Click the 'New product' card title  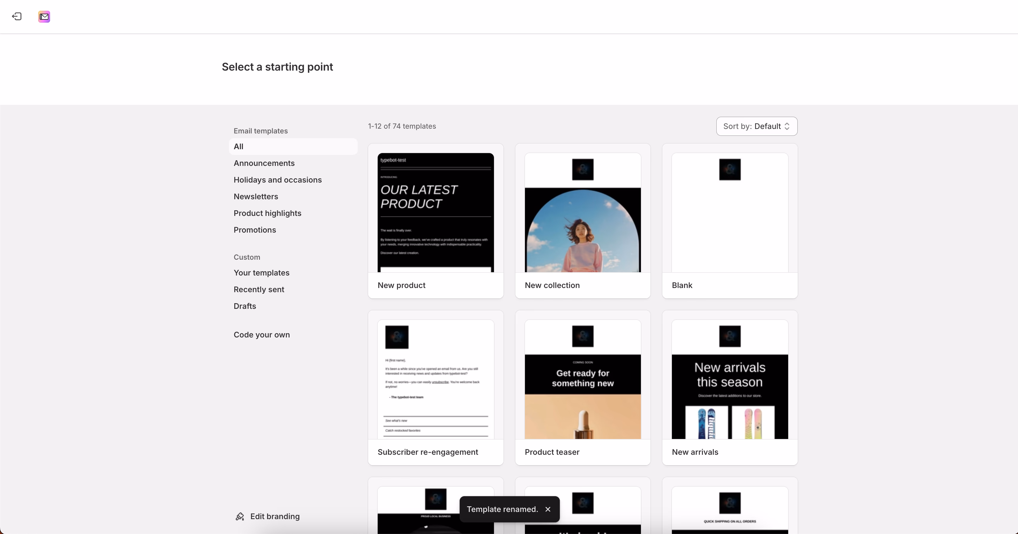tap(401, 285)
